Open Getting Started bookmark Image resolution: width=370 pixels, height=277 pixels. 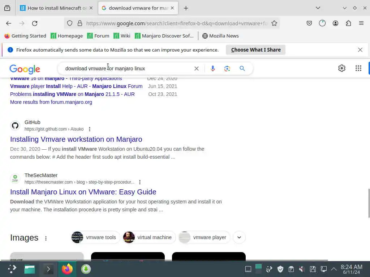click(x=25, y=36)
